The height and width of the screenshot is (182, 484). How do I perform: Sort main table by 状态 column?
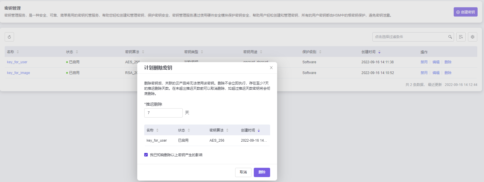(x=77, y=52)
